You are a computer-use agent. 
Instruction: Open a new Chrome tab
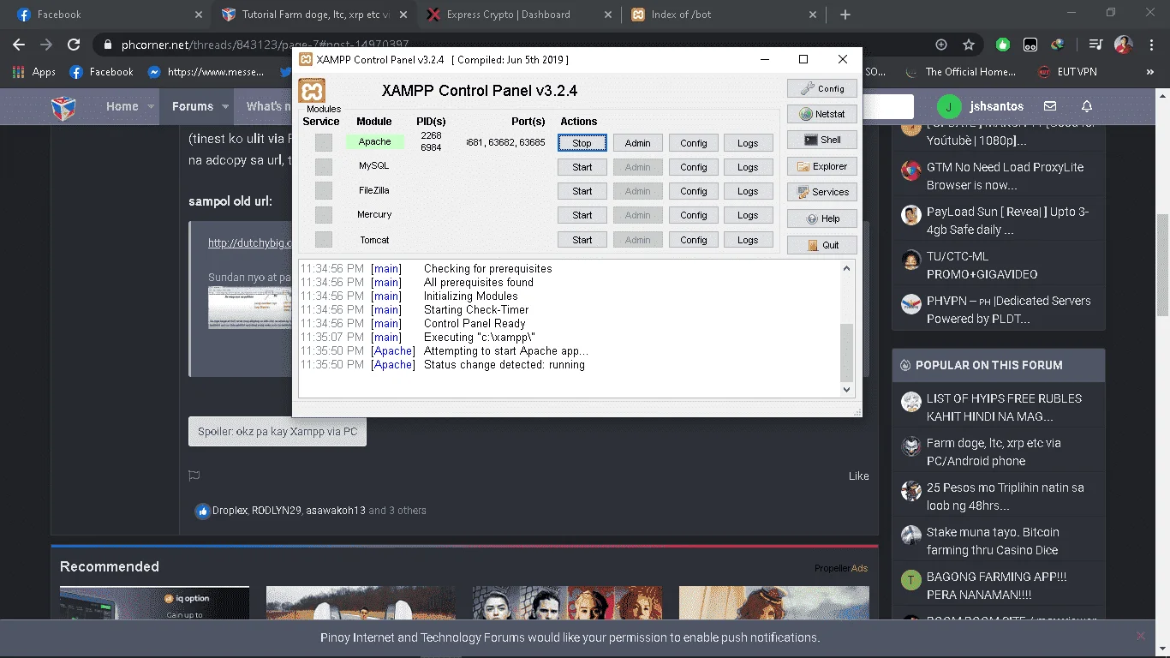pyautogui.click(x=845, y=15)
